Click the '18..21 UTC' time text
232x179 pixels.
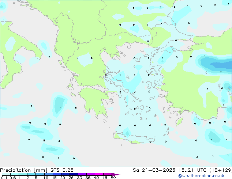click(192, 170)
